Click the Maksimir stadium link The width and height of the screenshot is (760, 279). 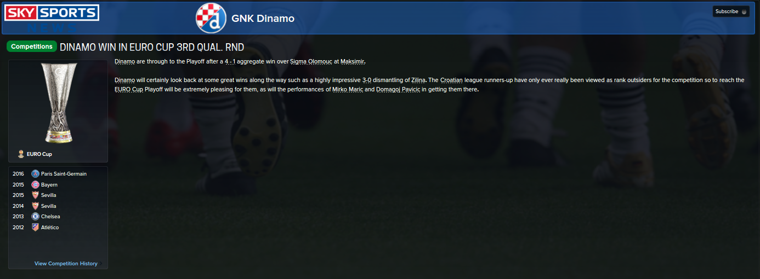tap(352, 61)
